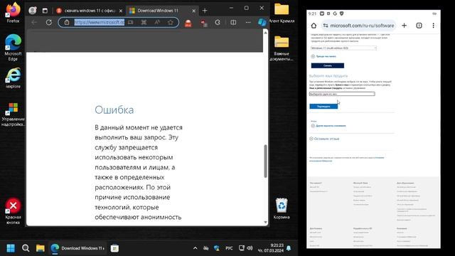Open a new tab in the phone browser
The width and height of the screenshot is (455, 256).
point(404,26)
